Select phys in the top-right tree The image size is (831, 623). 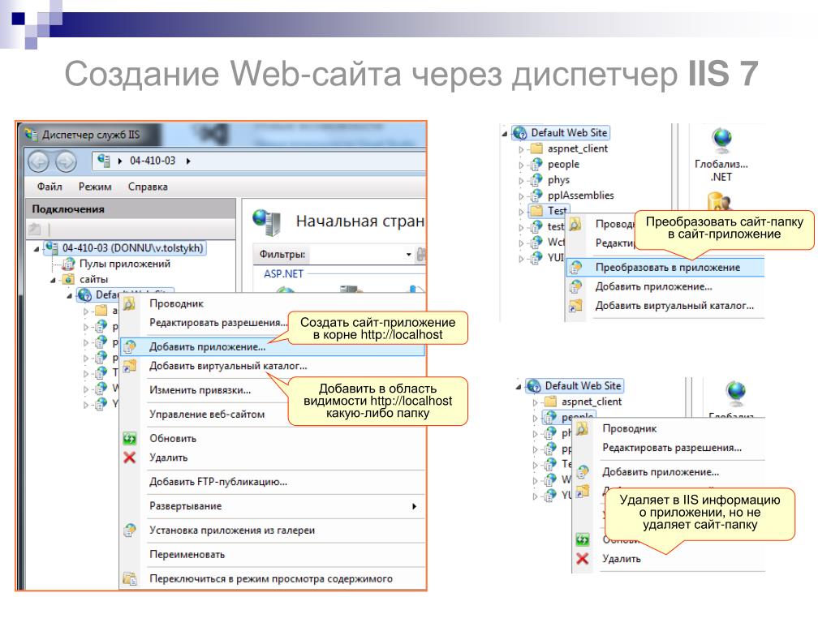tap(558, 180)
